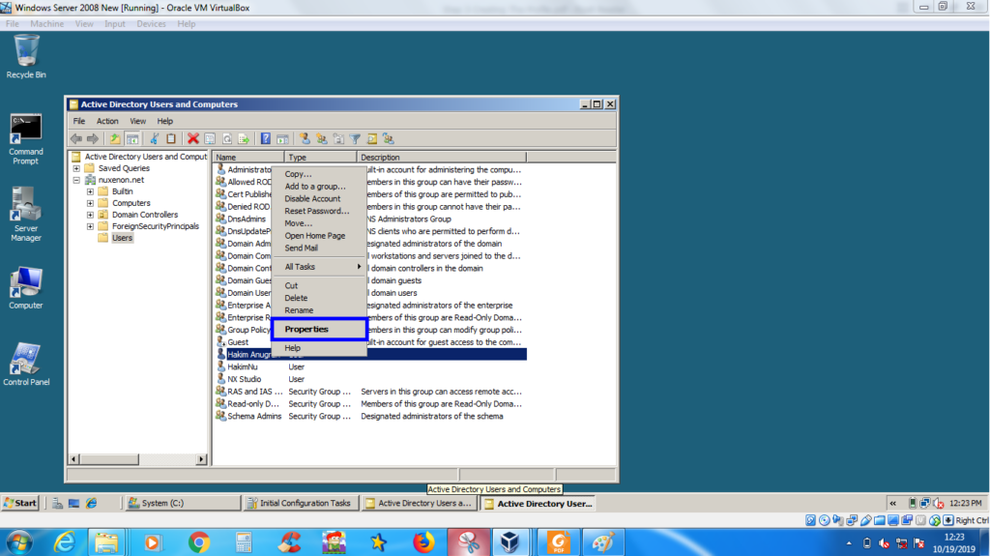The height and width of the screenshot is (556, 990).
Task: Expand the Saved Queries tree node
Action: point(76,168)
